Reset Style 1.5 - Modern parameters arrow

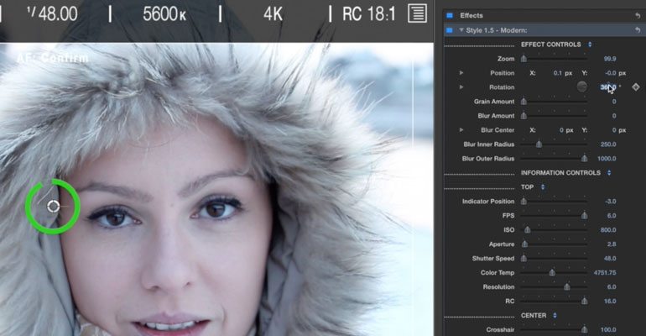pos(638,30)
